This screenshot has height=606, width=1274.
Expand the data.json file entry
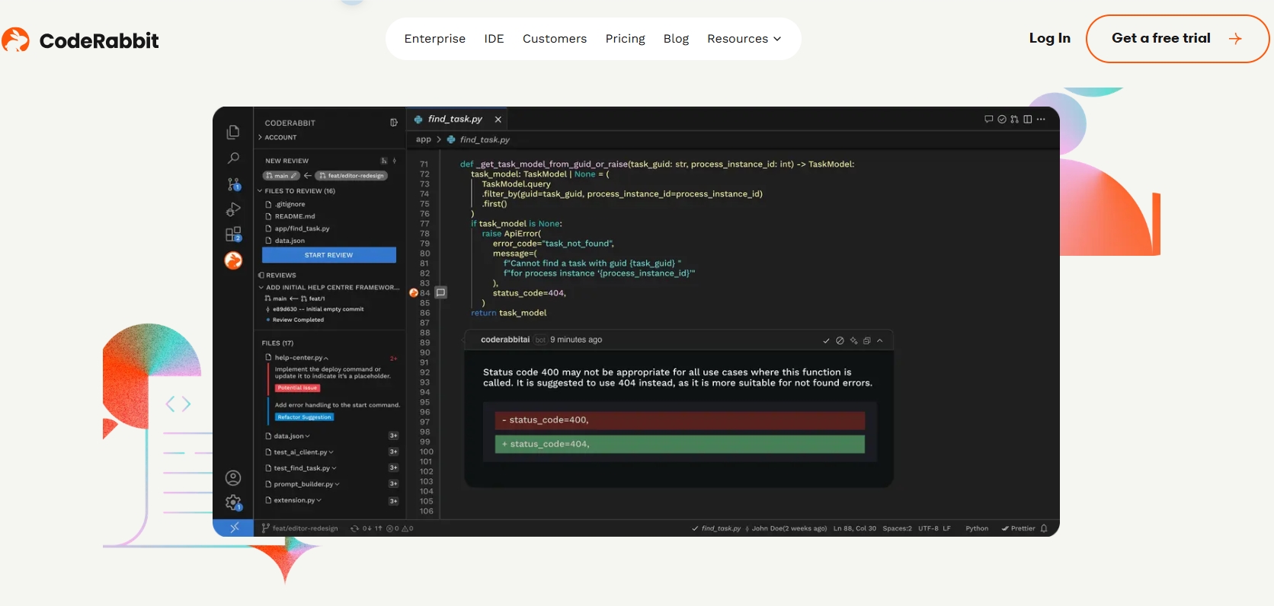291,436
